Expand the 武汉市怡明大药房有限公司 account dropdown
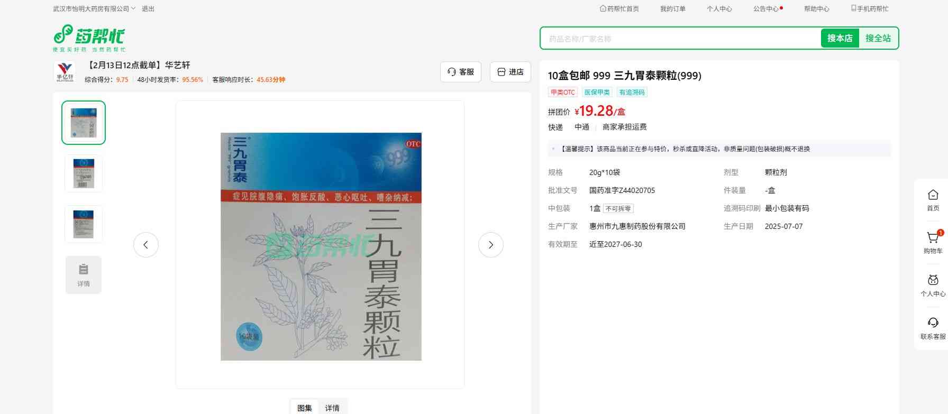948x414 pixels. tap(94, 8)
